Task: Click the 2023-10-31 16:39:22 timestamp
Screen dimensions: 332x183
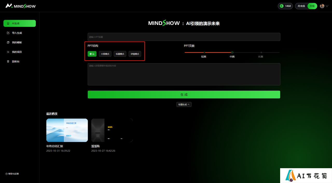Action: pyautogui.click(x=58, y=151)
